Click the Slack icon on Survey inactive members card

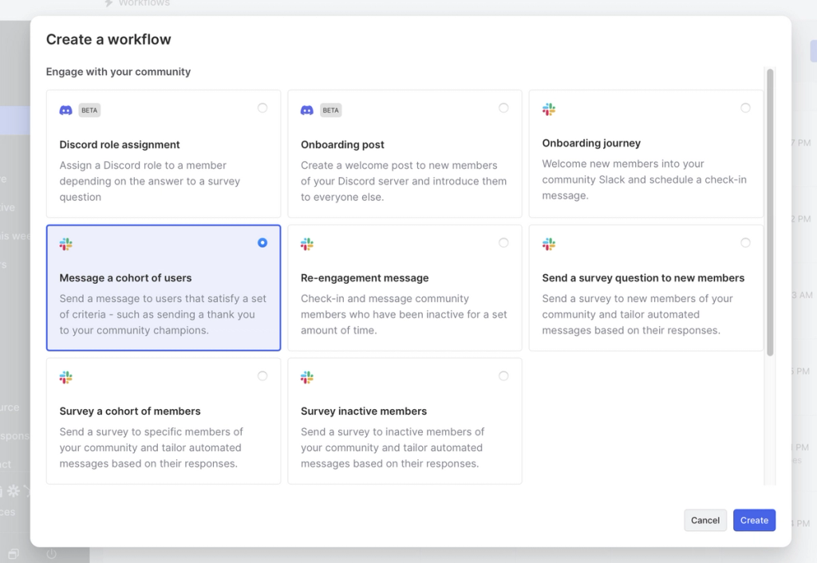(307, 376)
